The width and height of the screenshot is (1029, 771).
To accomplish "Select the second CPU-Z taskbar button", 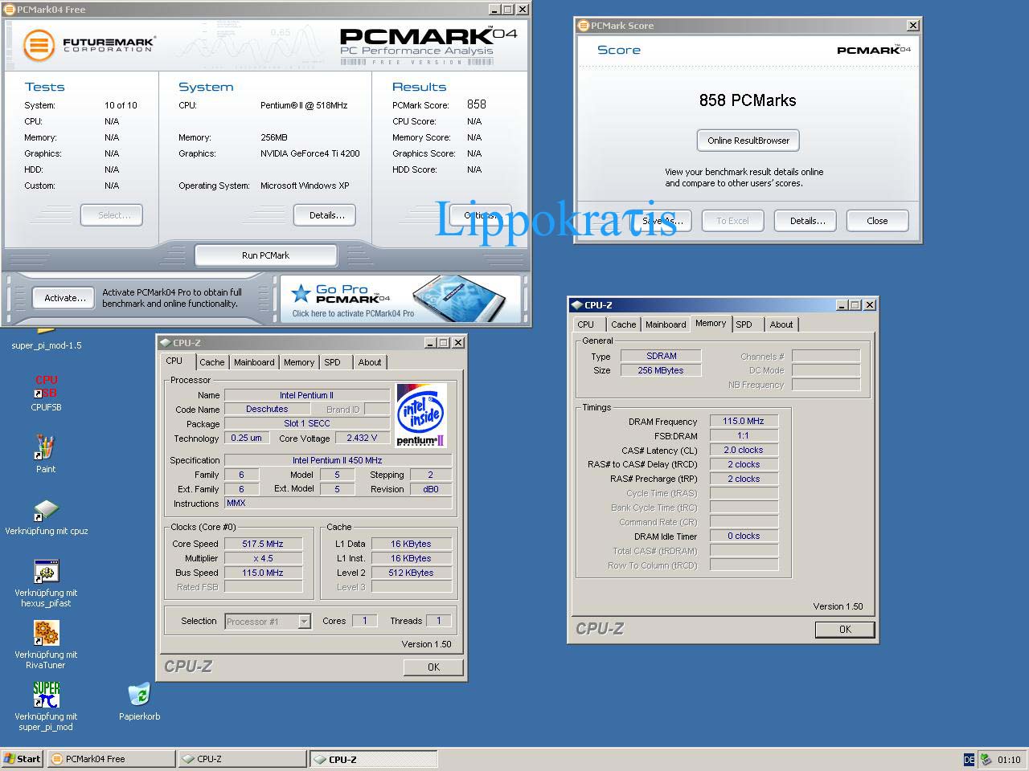I will [374, 759].
